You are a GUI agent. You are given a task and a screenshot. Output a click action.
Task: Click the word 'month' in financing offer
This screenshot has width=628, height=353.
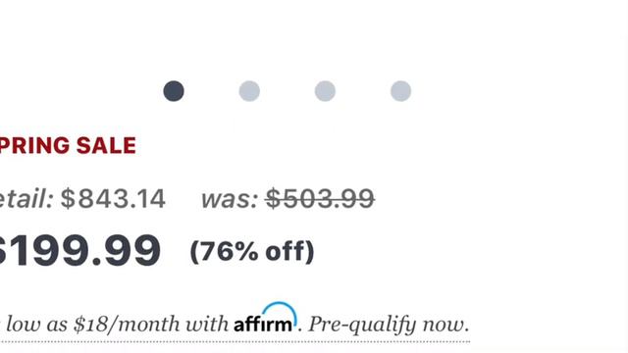[x=148, y=325]
